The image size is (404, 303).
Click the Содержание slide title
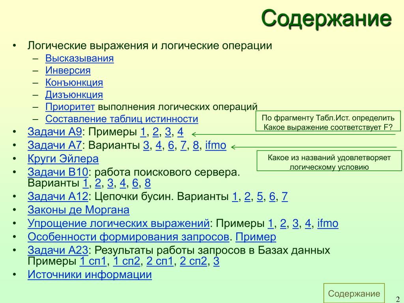pos(326,18)
